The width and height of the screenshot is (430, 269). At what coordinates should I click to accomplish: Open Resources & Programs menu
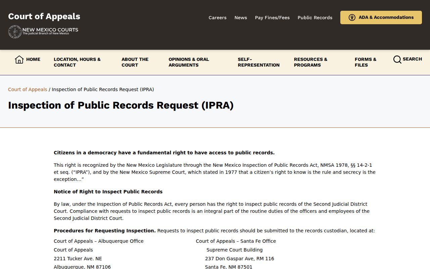click(x=311, y=62)
